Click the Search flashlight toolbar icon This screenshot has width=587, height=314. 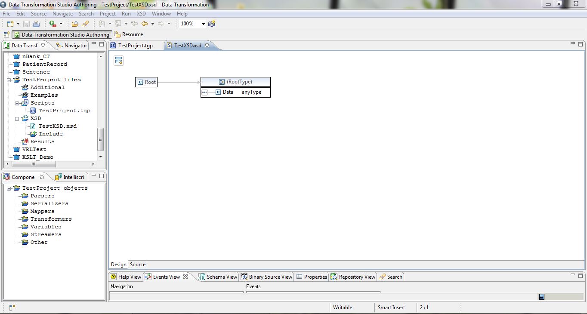[85, 24]
